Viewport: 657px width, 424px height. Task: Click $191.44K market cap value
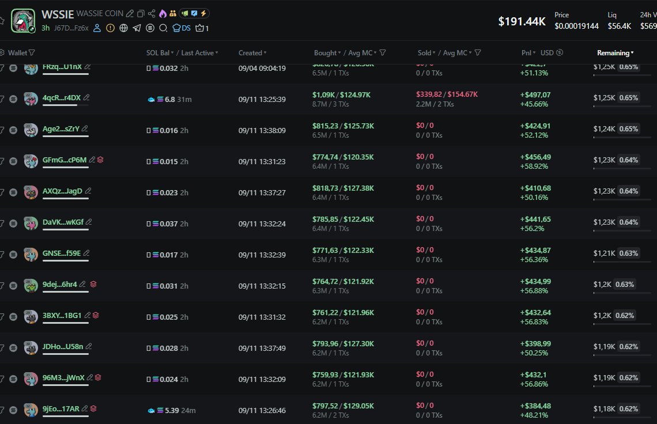click(522, 21)
